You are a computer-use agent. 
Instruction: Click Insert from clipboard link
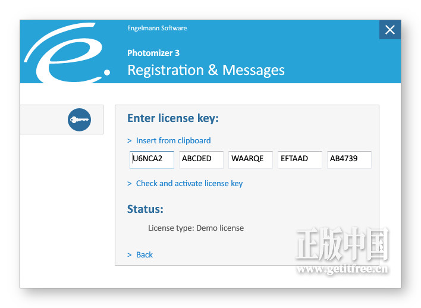pos(173,141)
